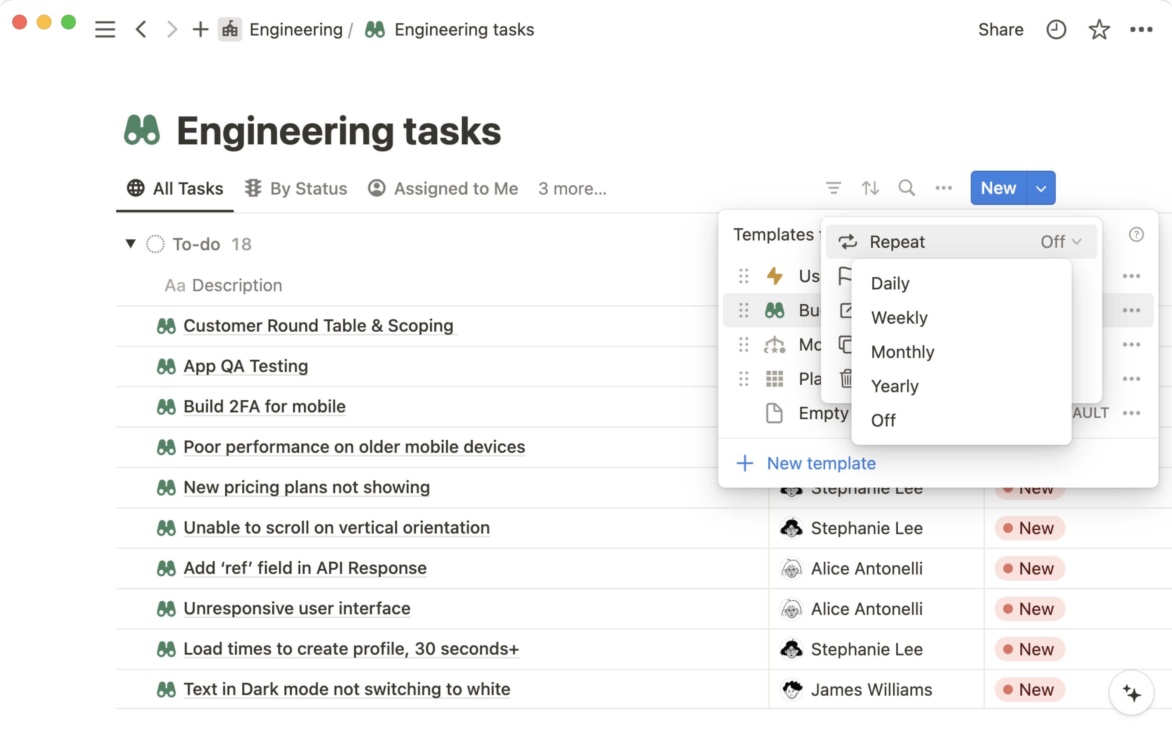The height and width of the screenshot is (733, 1172).
Task: Favorite this page with the star icon
Action: click(1099, 30)
